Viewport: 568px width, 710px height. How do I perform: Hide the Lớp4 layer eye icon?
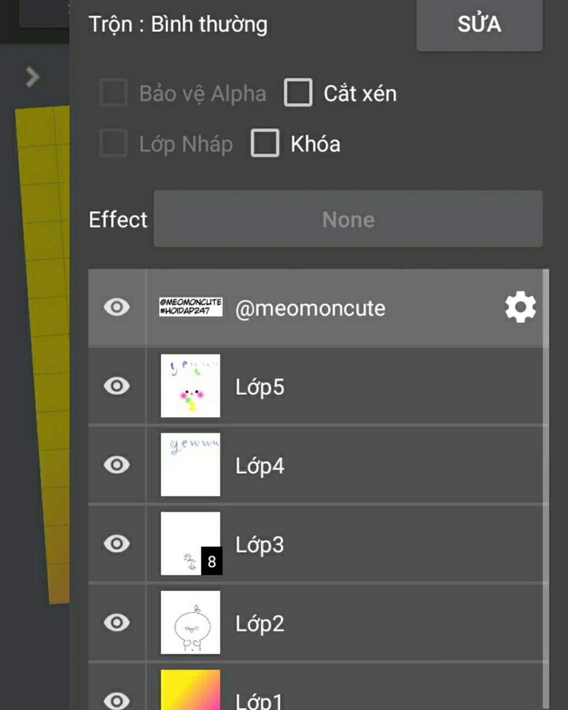(x=116, y=464)
